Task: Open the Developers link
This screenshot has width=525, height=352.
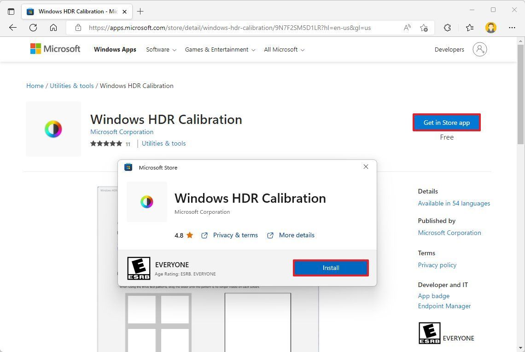Action: click(x=449, y=50)
